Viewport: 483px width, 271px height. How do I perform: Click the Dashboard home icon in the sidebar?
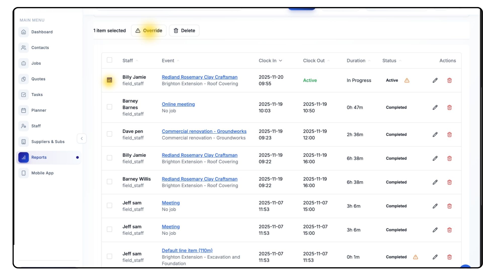24,32
